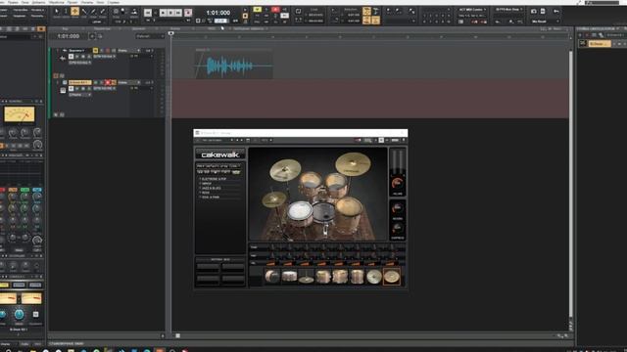Click the pin icon in SI-Drum window

404,140
